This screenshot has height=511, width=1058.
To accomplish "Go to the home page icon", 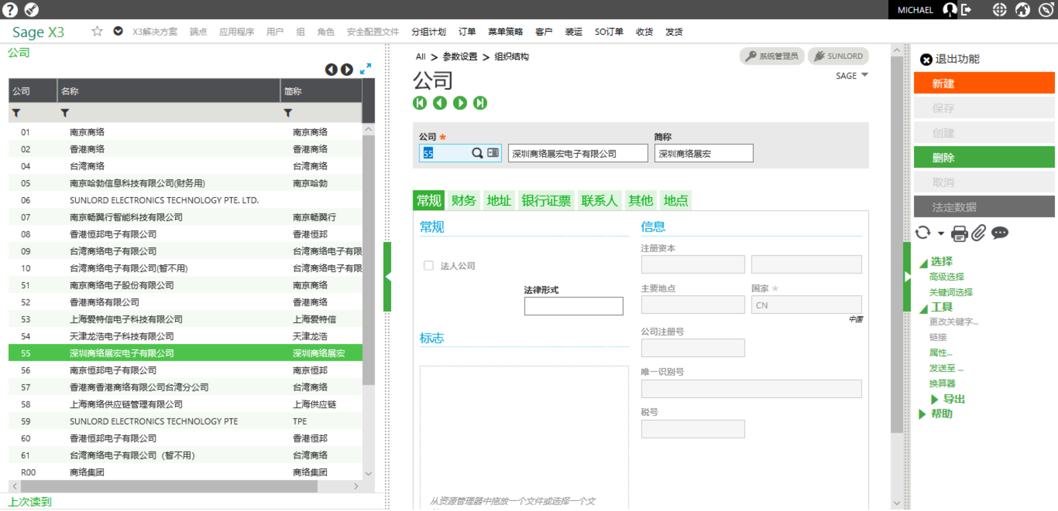I will click(x=1023, y=9).
